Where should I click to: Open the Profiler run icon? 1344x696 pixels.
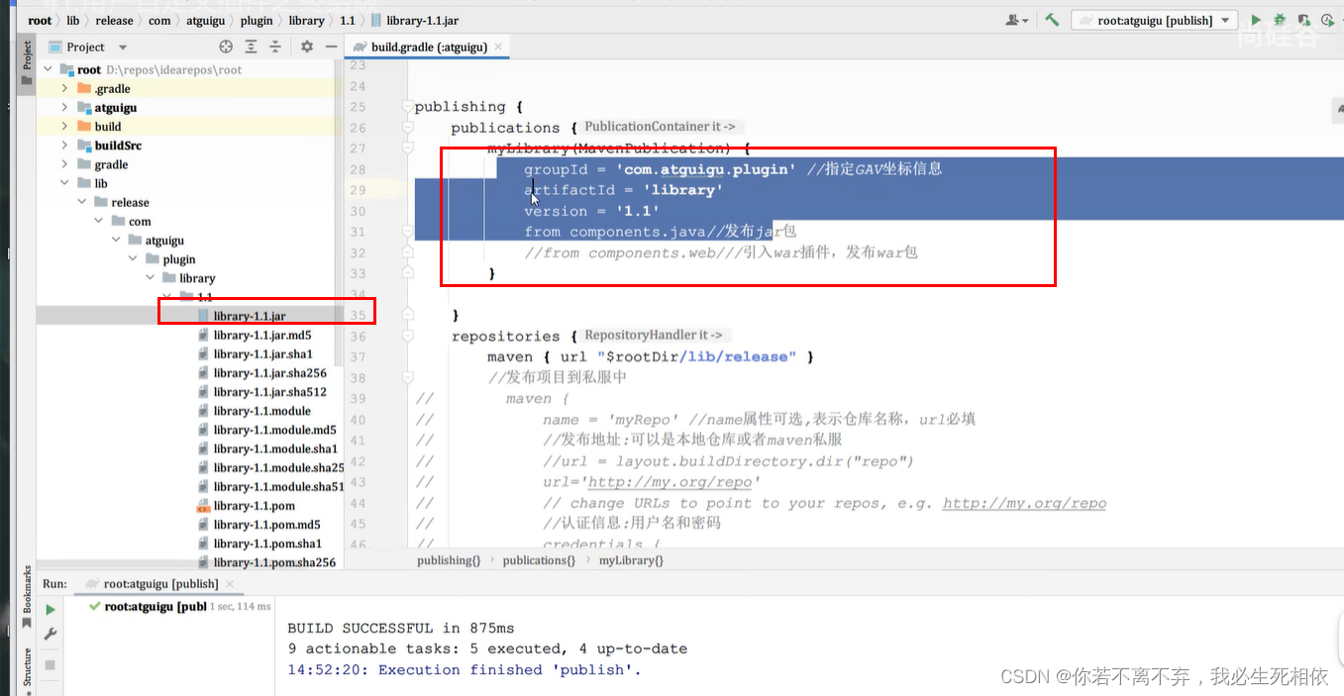[1328, 20]
